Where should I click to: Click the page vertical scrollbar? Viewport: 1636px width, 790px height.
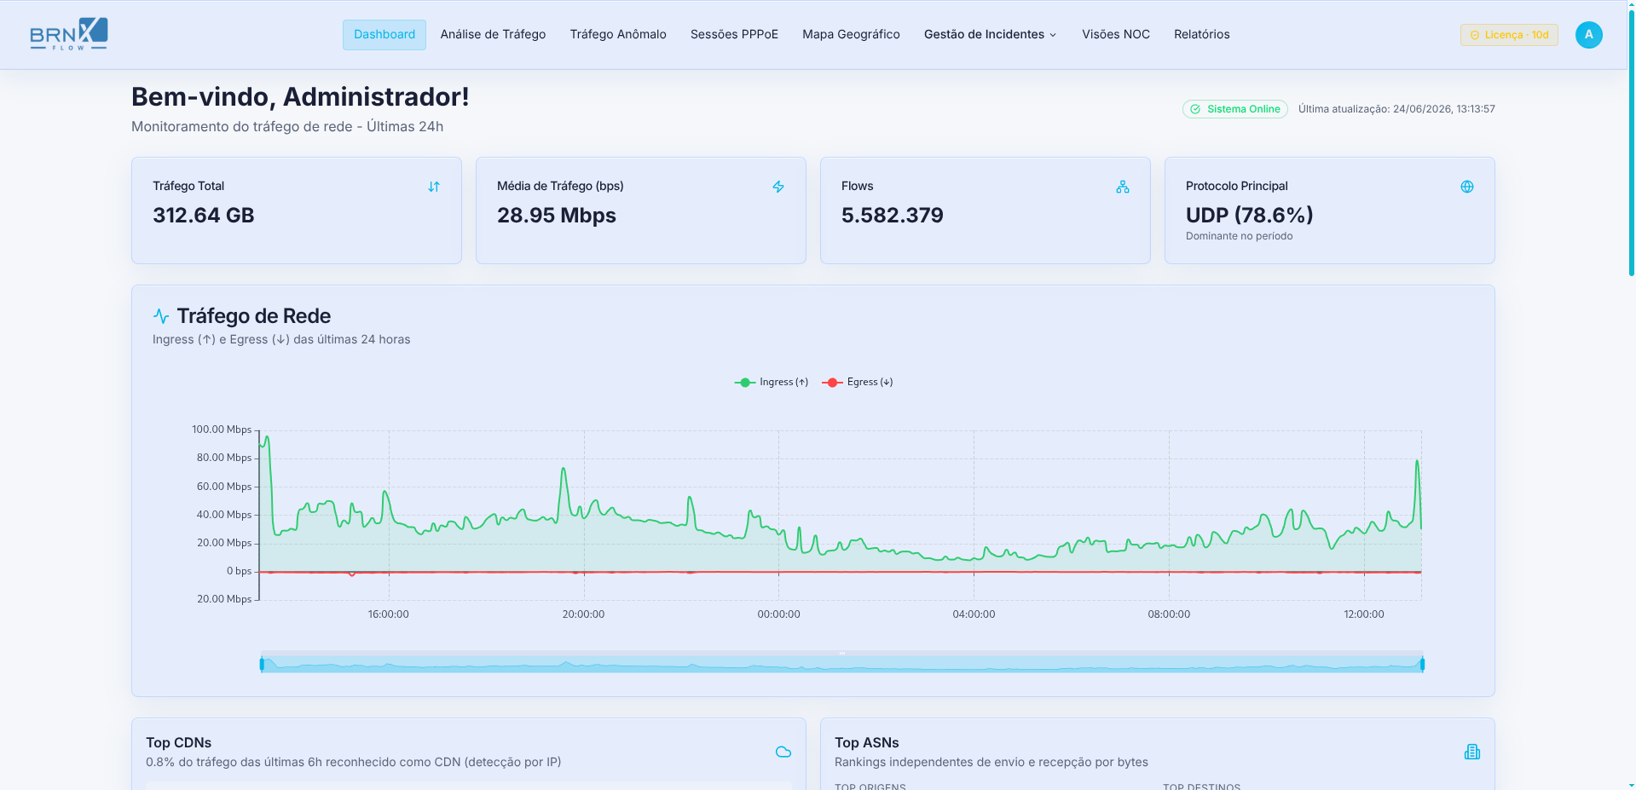pyautogui.click(x=1631, y=141)
